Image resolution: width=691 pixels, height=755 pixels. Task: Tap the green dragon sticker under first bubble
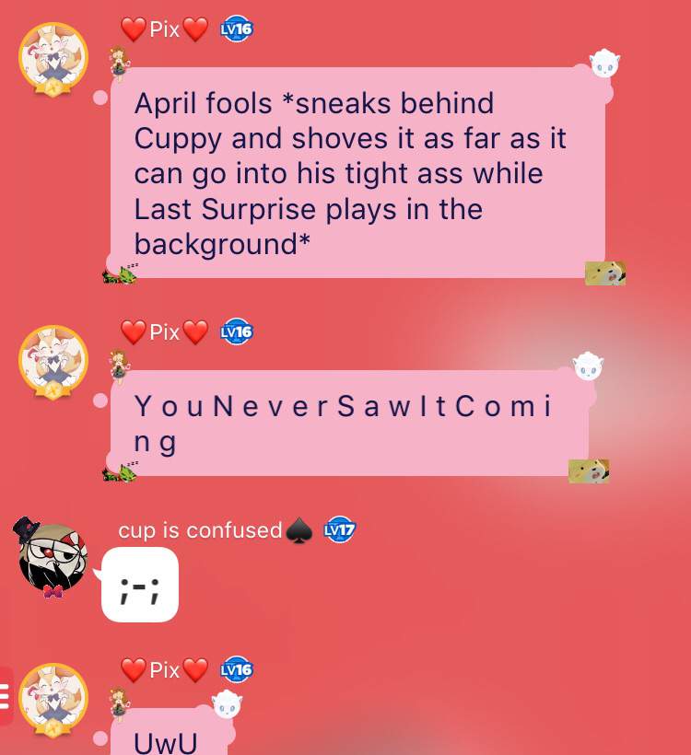click(x=120, y=274)
